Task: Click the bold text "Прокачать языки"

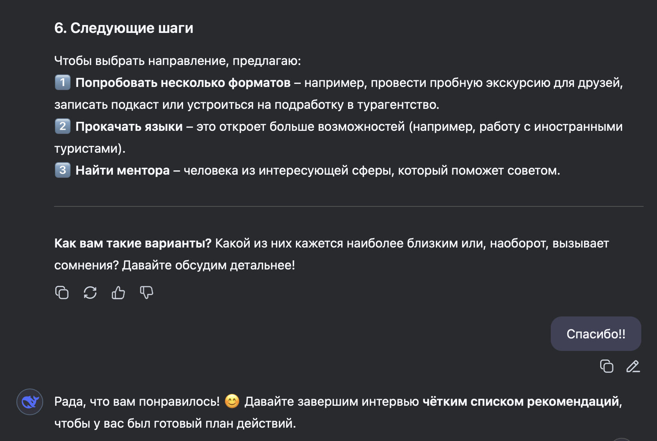Action: tap(130, 126)
